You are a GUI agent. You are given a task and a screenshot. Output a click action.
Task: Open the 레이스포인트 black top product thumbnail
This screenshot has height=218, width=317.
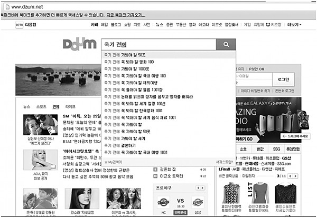pyautogui.click(x=285, y=193)
